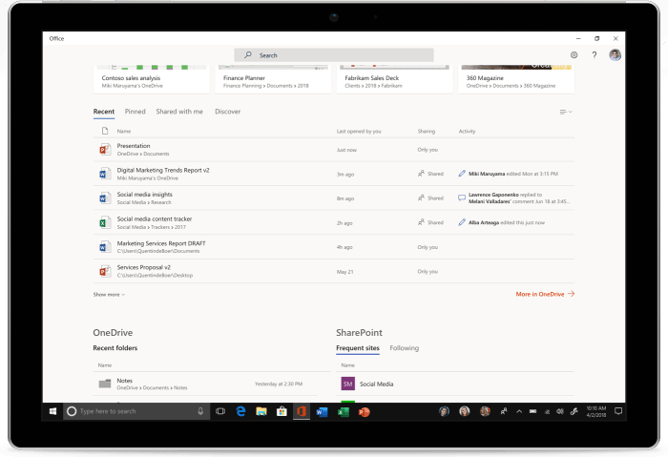Open File Explorer from taskbar

click(261, 411)
